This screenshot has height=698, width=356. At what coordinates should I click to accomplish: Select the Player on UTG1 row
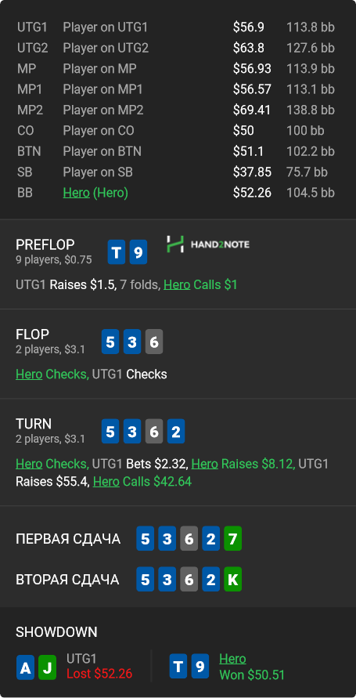pyautogui.click(x=178, y=27)
